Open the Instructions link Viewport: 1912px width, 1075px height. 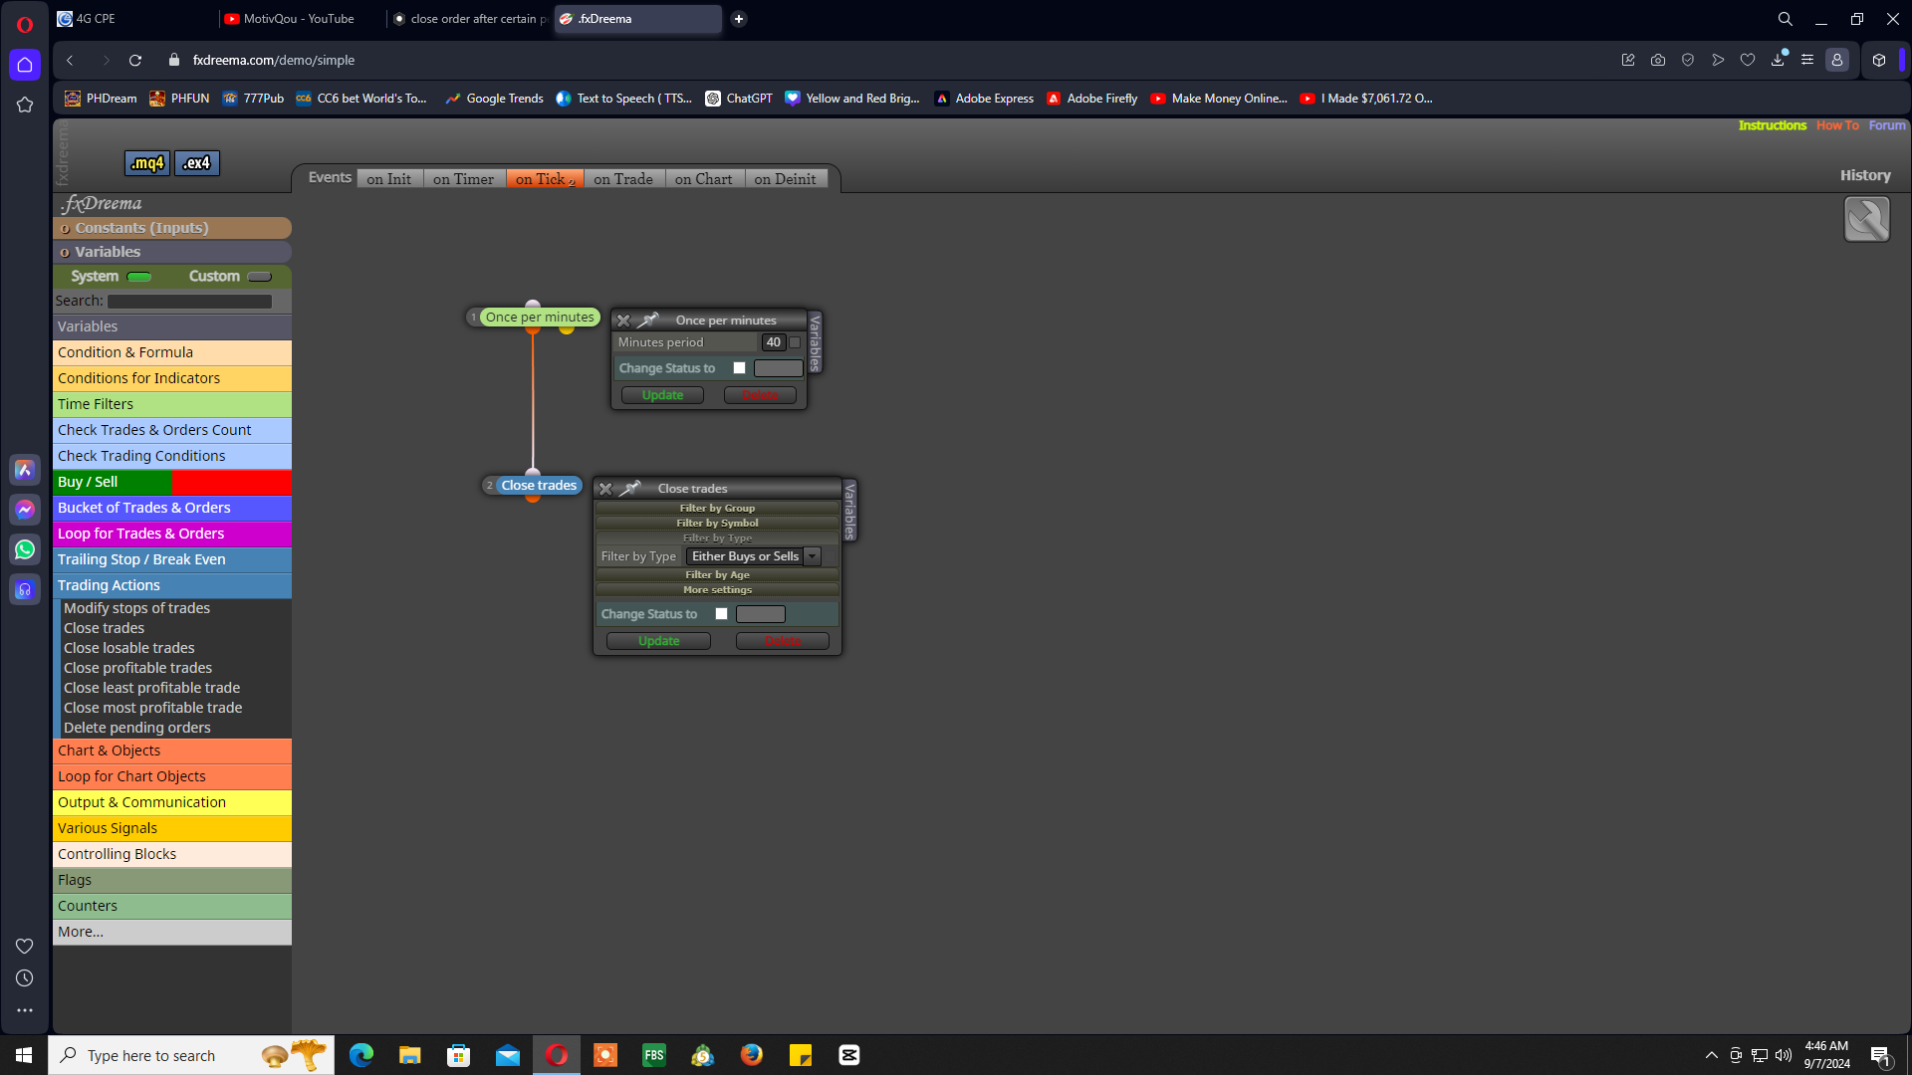pos(1772,125)
